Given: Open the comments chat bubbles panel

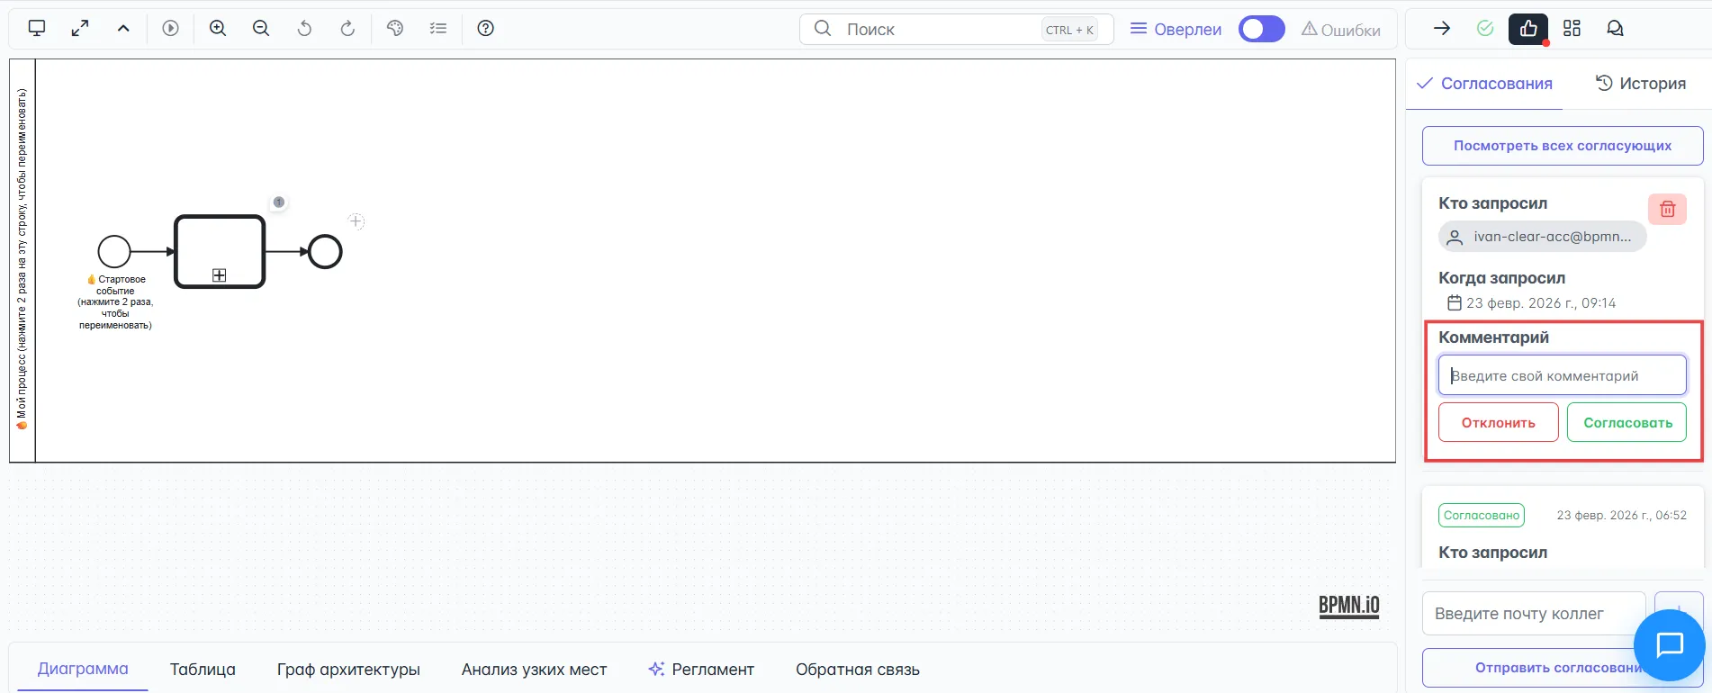Looking at the screenshot, I should point(1615,28).
